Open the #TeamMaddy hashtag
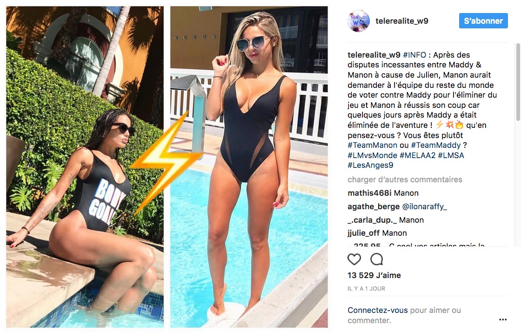521x332 pixels. point(435,145)
